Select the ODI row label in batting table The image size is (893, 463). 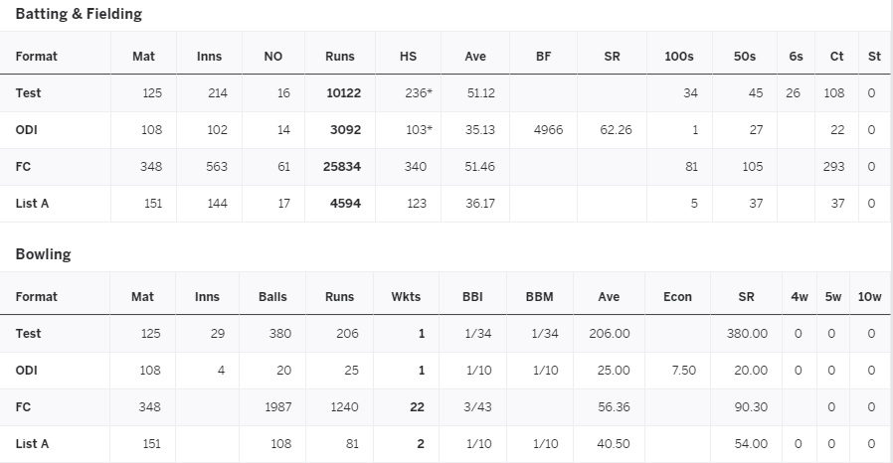coord(27,130)
